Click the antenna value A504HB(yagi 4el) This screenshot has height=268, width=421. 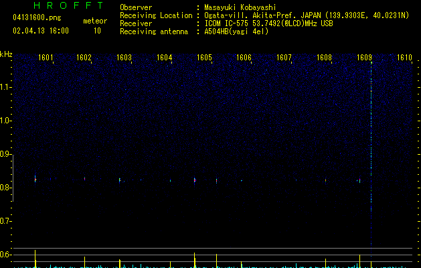point(236,31)
